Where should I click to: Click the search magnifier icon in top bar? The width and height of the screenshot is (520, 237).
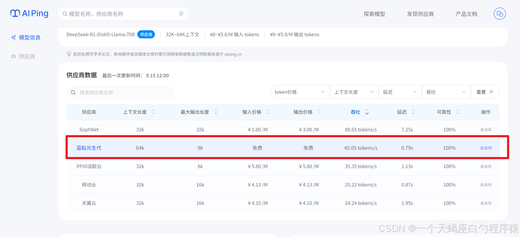coord(65,14)
